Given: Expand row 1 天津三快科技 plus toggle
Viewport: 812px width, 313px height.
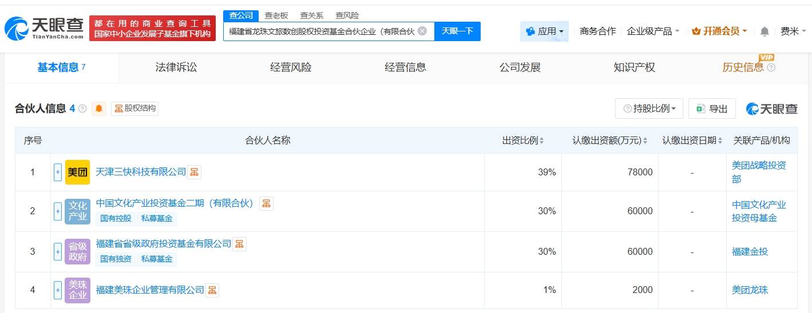Looking at the screenshot, I should click(58, 172).
